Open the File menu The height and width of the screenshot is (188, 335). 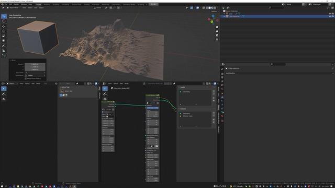[6, 4]
